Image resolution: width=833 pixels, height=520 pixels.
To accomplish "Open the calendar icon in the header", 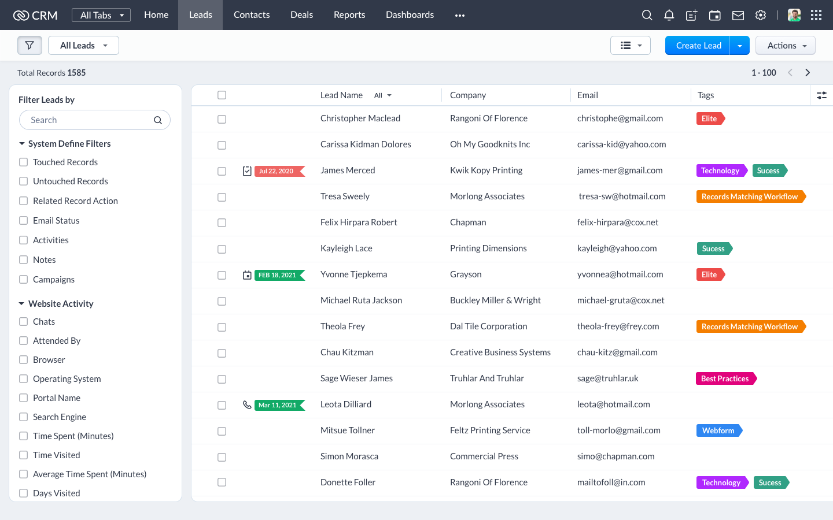I will [x=714, y=15].
